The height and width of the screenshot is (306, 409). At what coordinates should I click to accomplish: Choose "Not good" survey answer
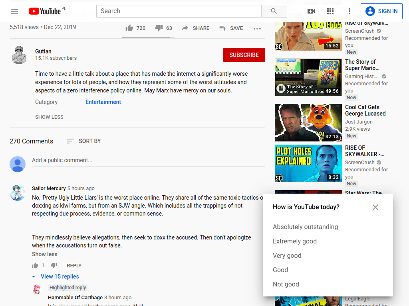[x=286, y=284]
